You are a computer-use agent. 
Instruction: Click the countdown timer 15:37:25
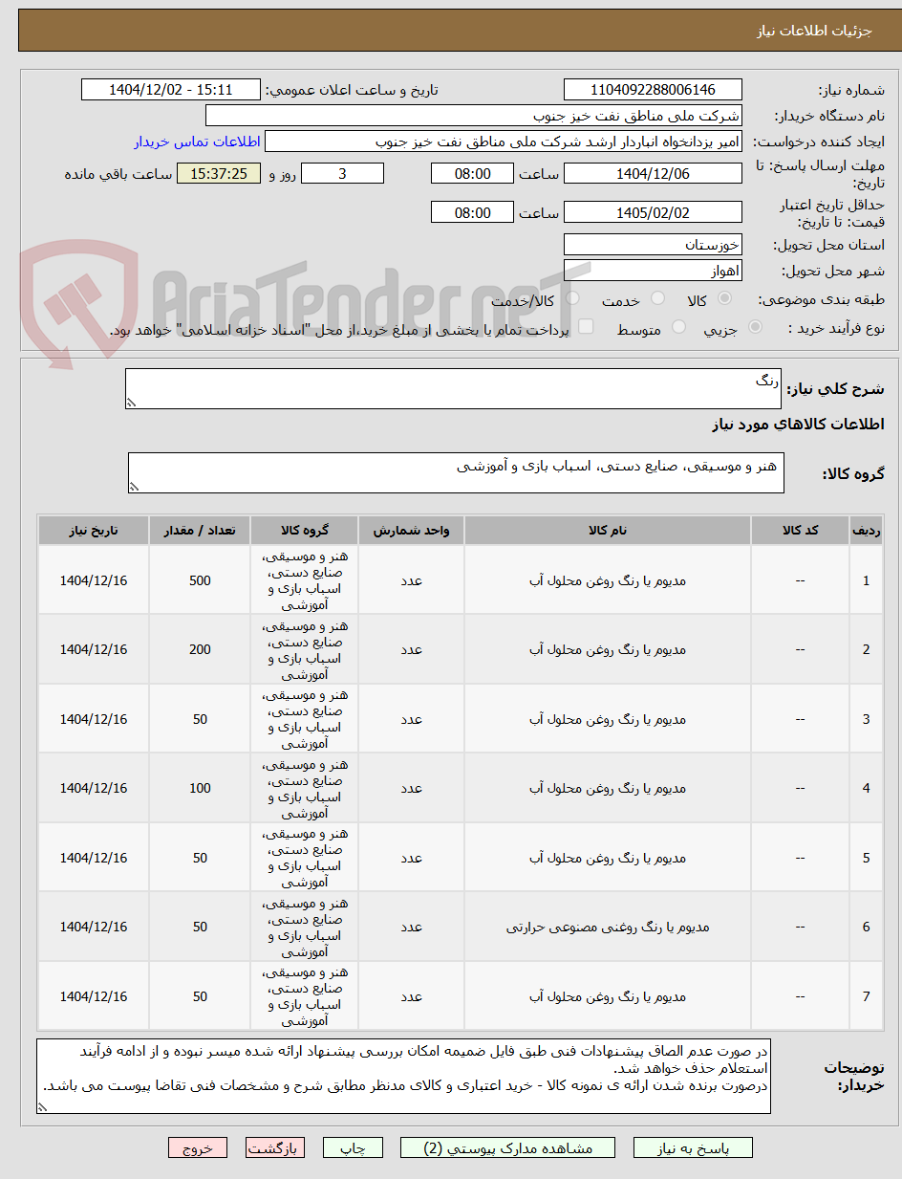click(x=219, y=173)
